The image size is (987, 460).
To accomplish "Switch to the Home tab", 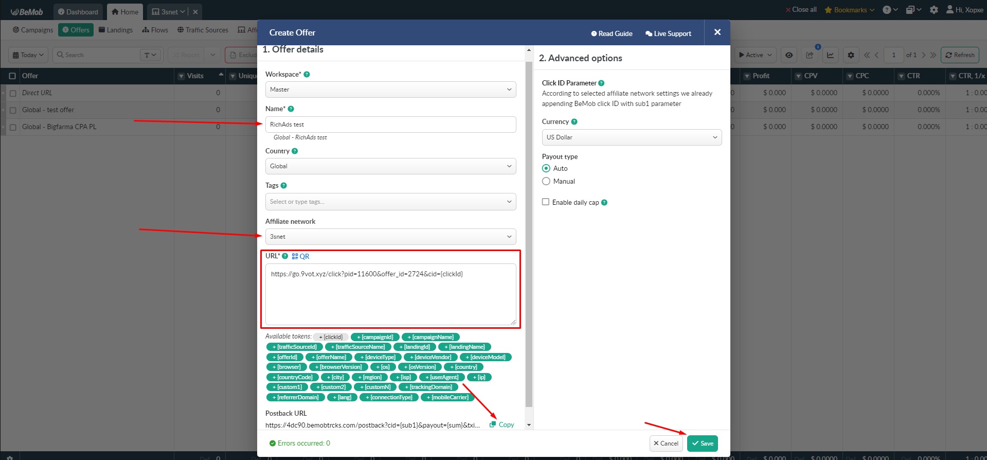I will (125, 12).
